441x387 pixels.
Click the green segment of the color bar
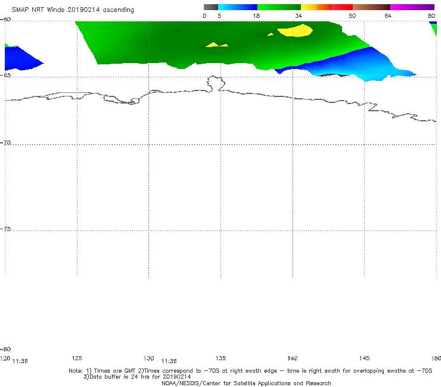pyautogui.click(x=279, y=7)
